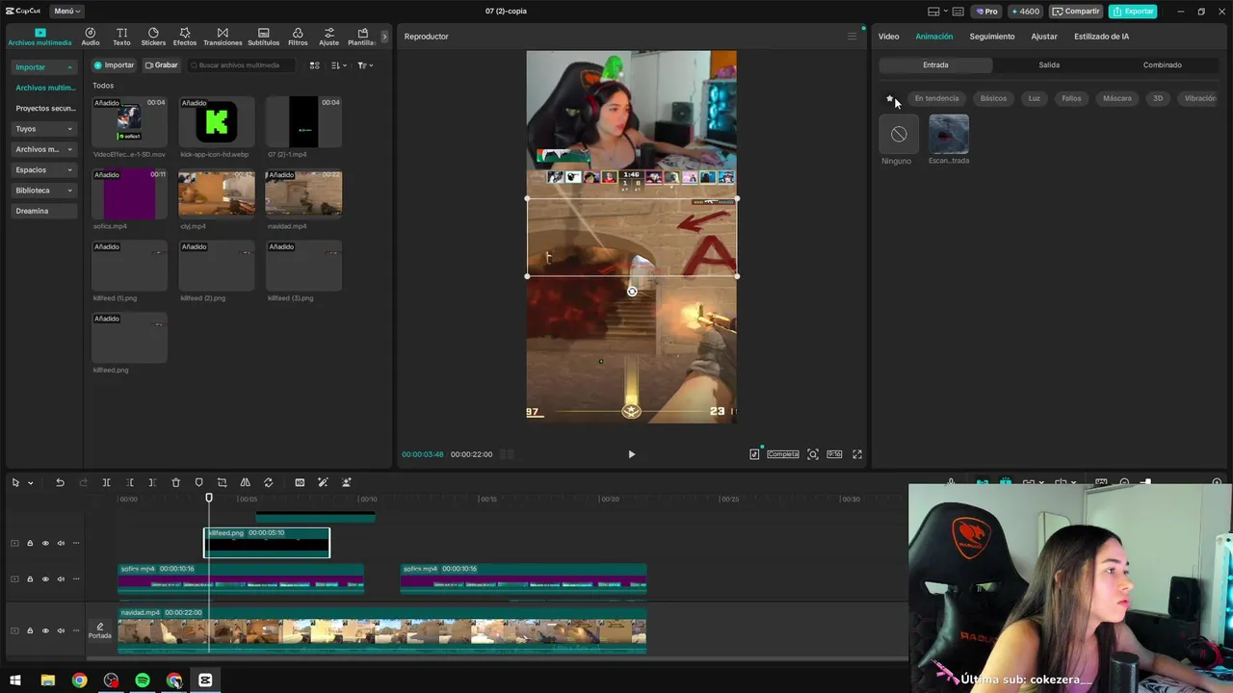Filter animations by En tendencia

(936, 98)
